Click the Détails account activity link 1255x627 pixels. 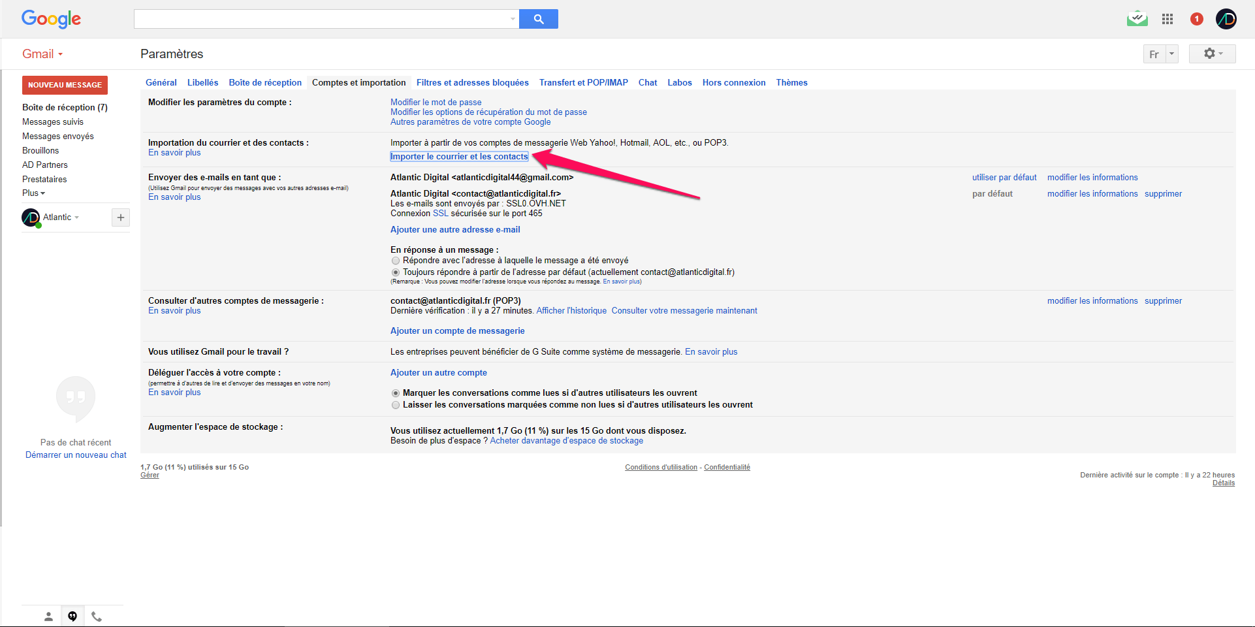click(x=1224, y=483)
